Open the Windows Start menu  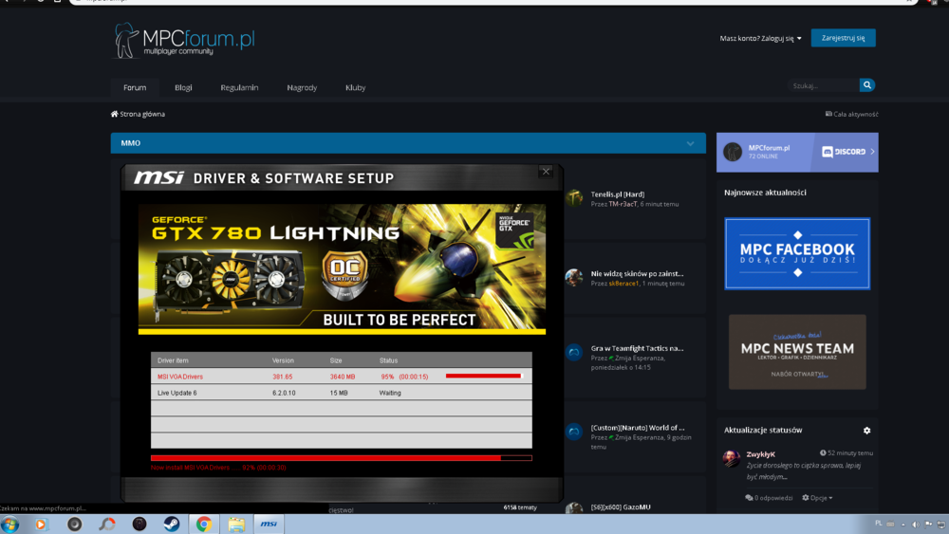tap(10, 525)
